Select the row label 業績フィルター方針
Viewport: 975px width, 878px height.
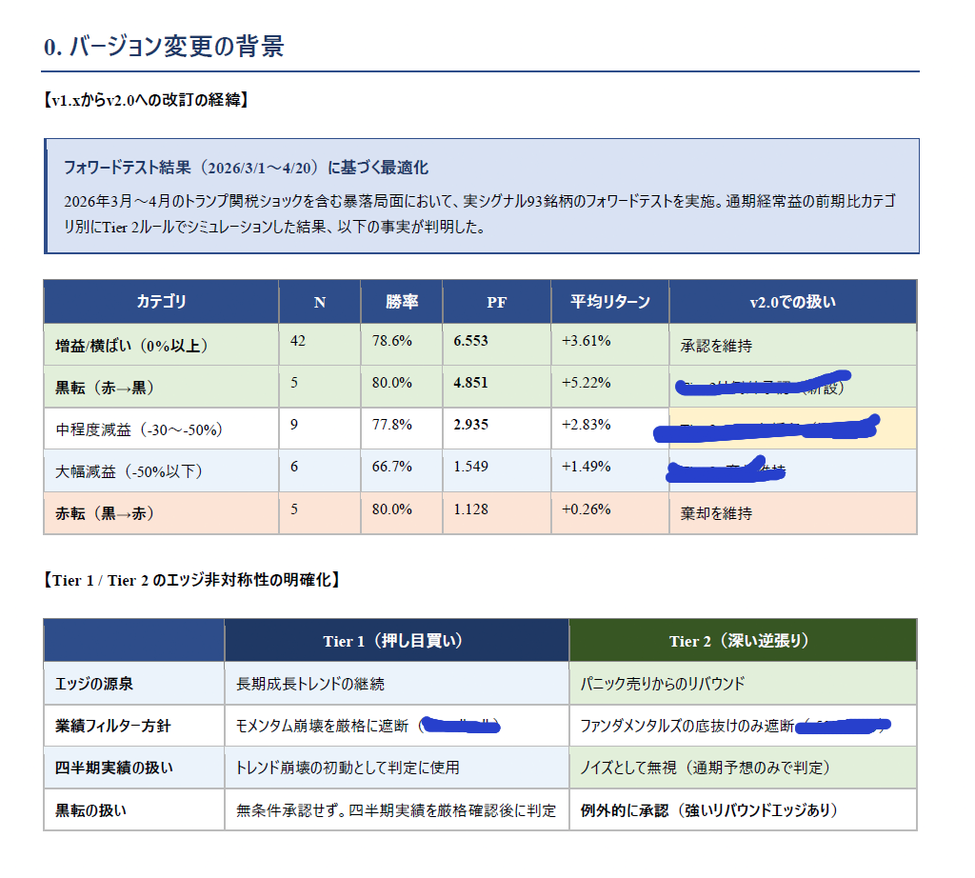coord(112,726)
